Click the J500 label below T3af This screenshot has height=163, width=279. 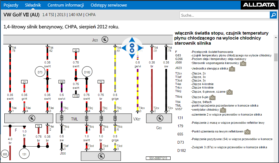point(63,153)
